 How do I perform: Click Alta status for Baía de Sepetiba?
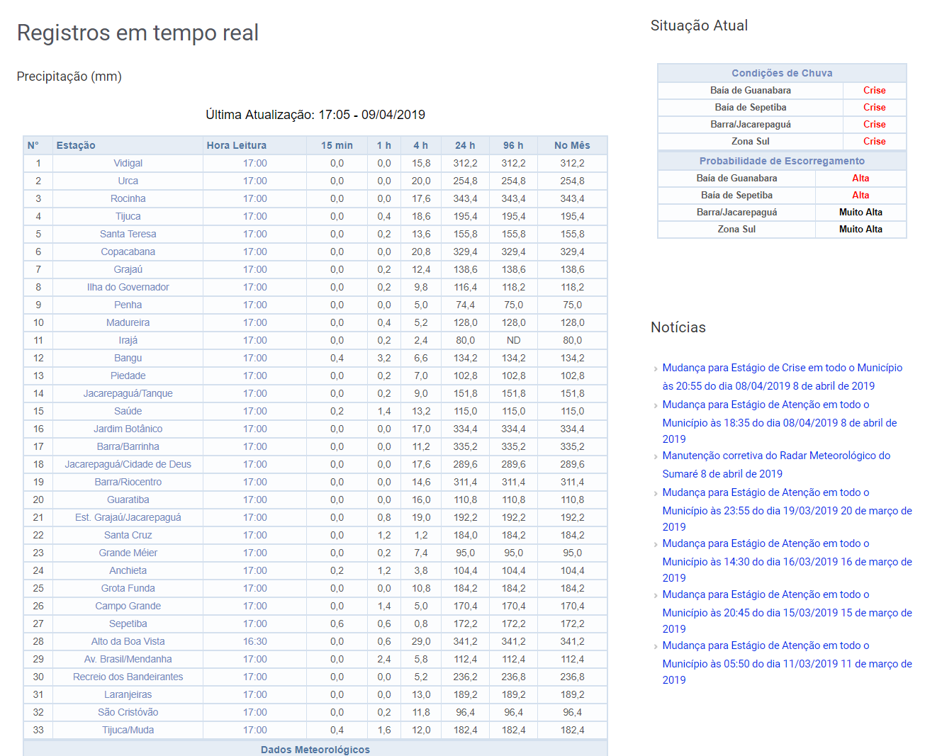(860, 195)
